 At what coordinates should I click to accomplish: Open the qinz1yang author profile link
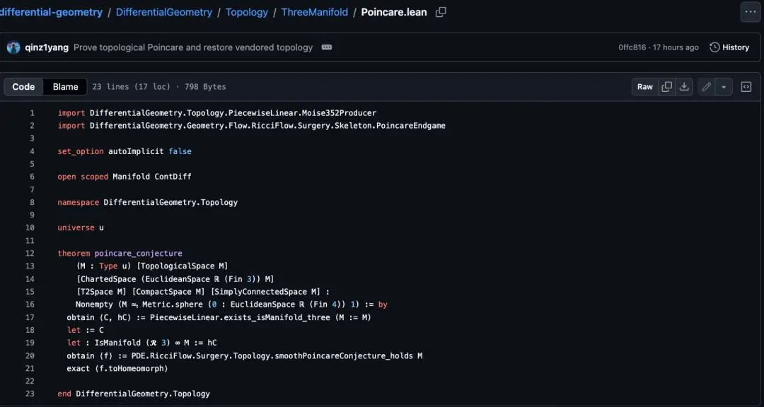pos(47,47)
